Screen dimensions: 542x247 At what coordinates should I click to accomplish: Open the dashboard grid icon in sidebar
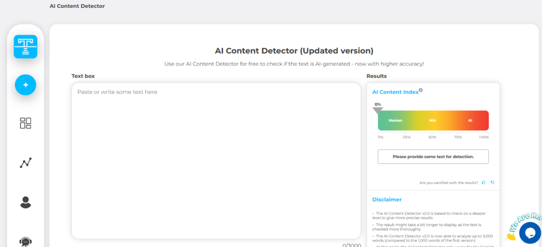pos(25,123)
